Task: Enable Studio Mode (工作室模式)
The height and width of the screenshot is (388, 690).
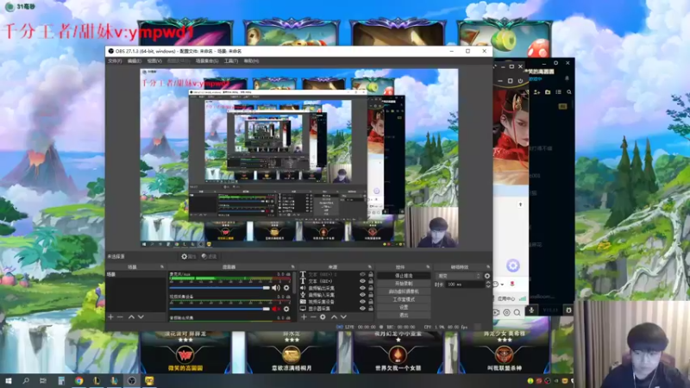Action: point(404,299)
